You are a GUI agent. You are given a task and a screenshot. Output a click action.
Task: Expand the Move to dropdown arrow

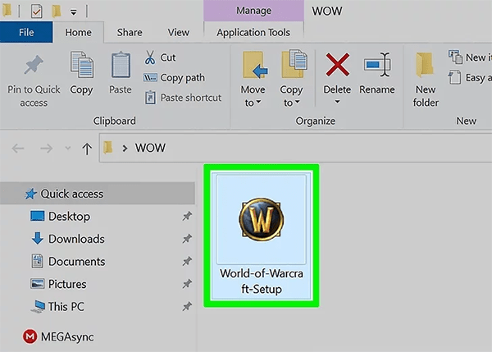258,102
